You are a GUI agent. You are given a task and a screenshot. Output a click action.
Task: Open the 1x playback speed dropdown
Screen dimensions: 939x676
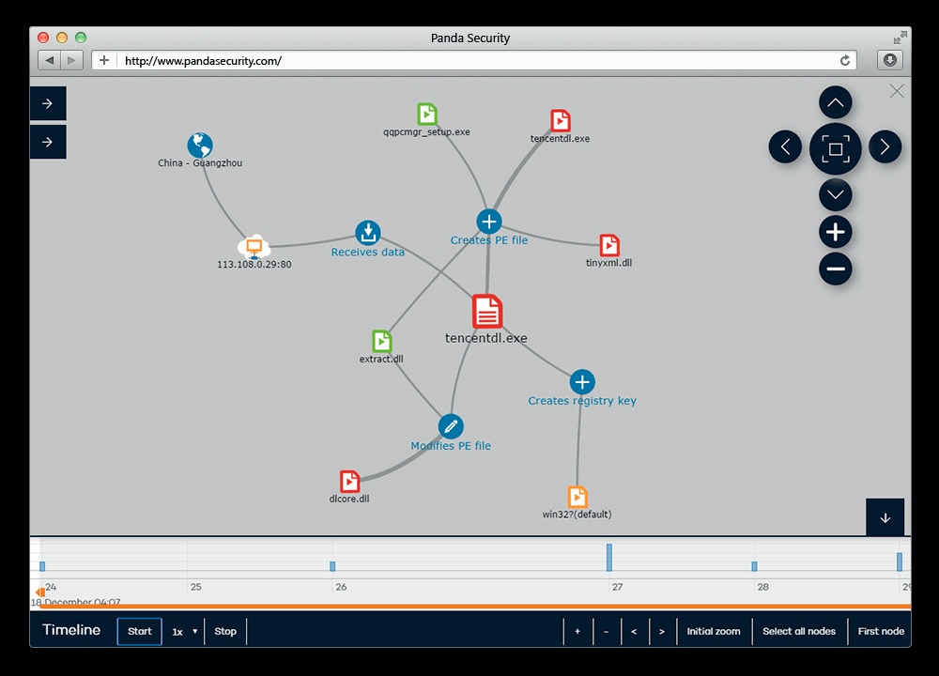[184, 632]
